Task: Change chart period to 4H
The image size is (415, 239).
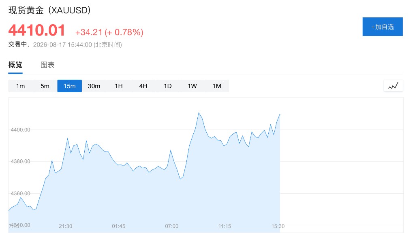Action: [143, 86]
